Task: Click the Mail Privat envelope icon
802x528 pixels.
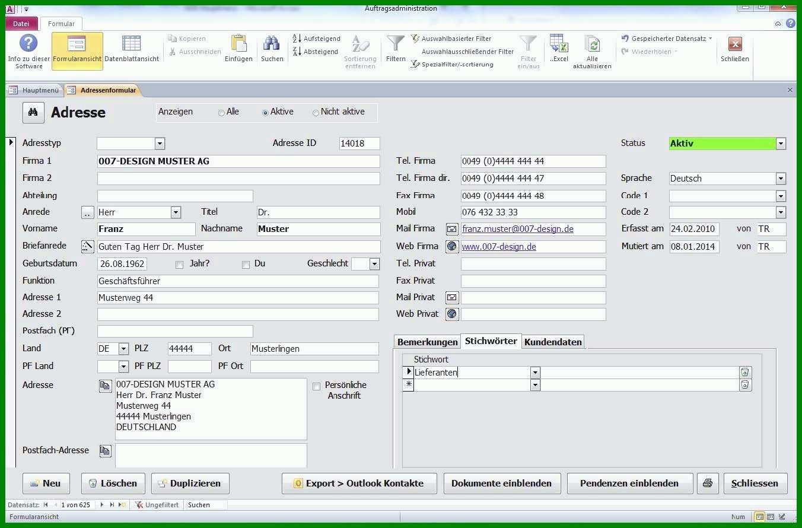Action: pyautogui.click(x=452, y=297)
